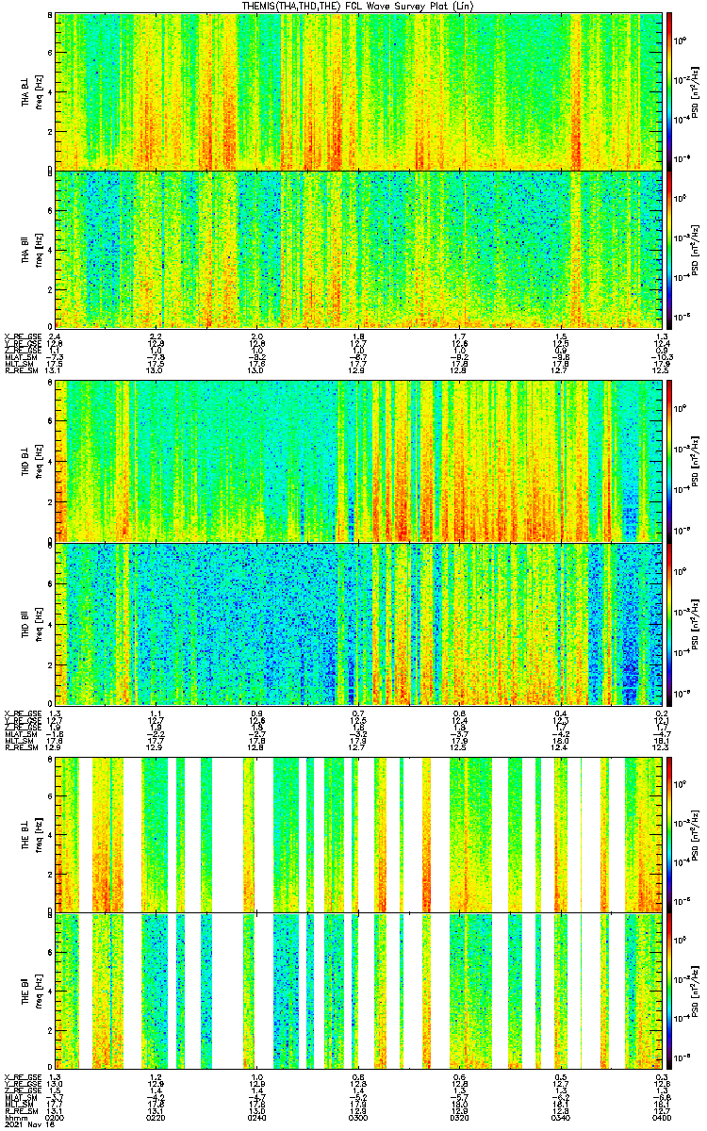Click the THA B-parallel PSD color bar

pos(670,249)
